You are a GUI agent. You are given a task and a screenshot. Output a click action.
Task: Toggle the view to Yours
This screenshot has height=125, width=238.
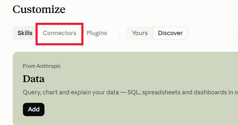tap(140, 33)
